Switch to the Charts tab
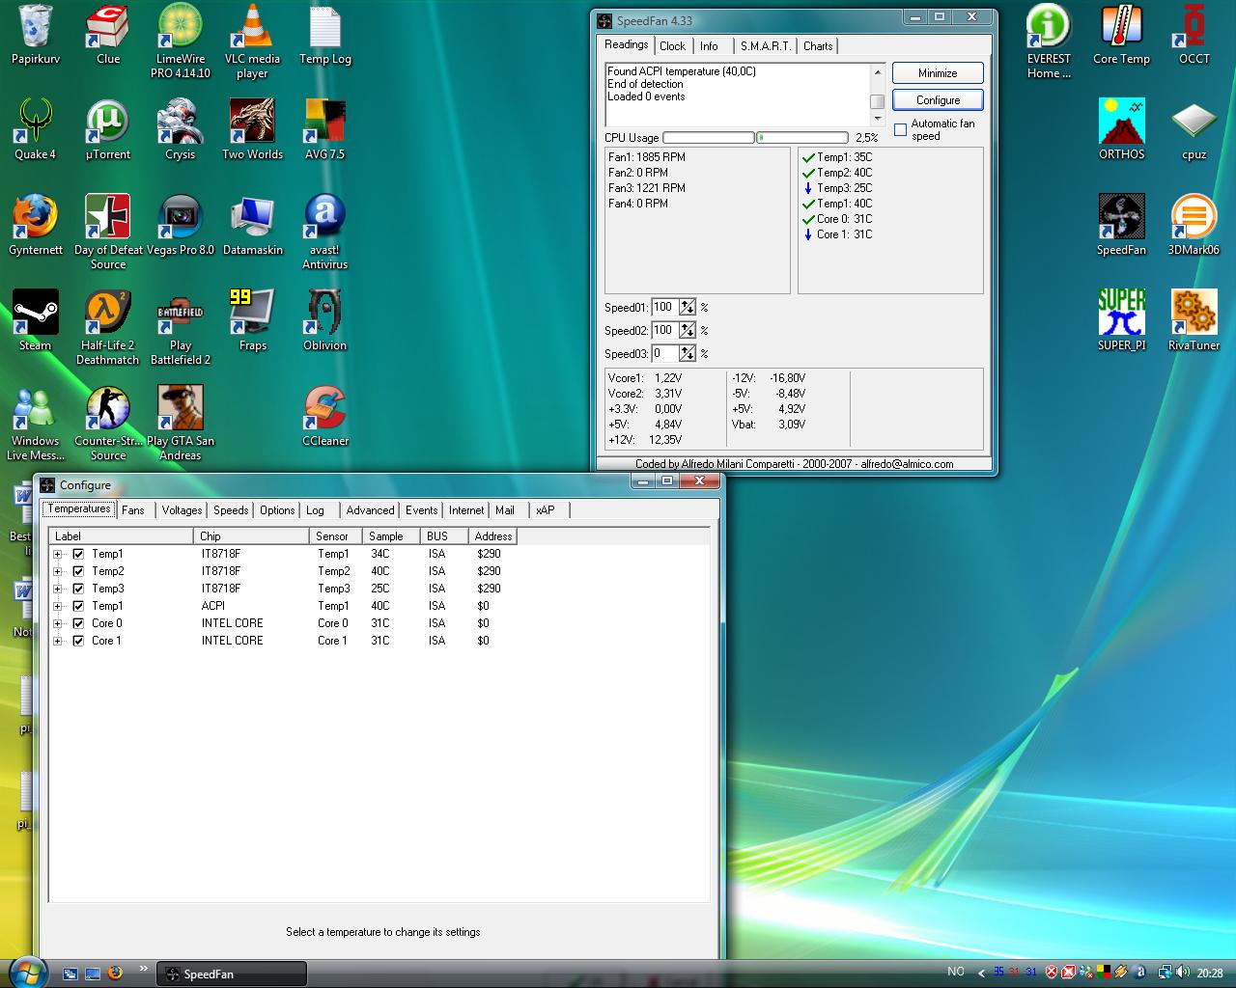The image size is (1236, 988). pos(818,46)
